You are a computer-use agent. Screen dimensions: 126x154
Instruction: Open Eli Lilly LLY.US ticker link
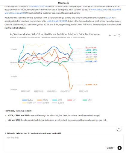(108, 18)
